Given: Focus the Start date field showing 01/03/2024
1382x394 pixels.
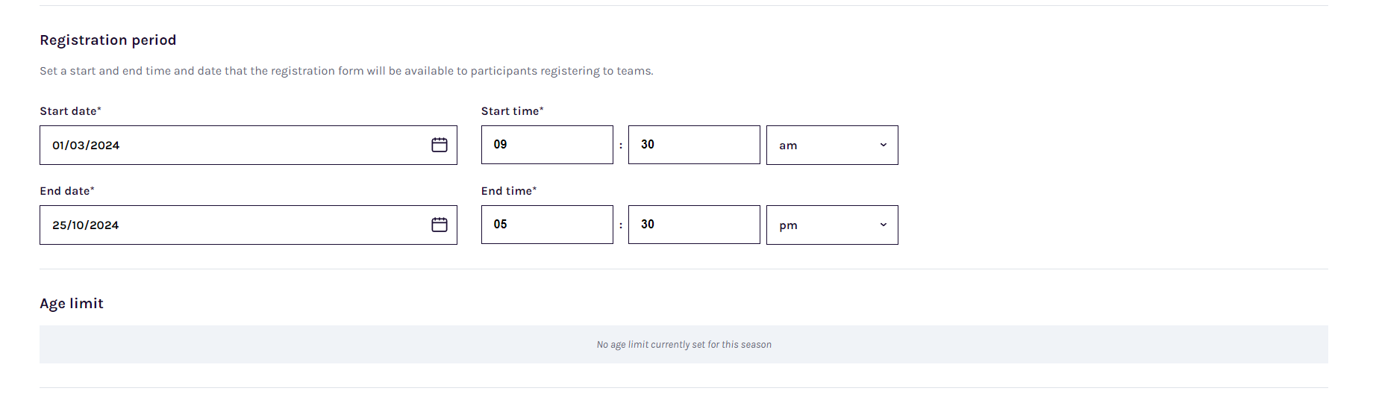Looking at the screenshot, I should (248, 145).
